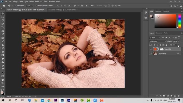Select the Zoom tool in toolbar

(x=3, y=83)
